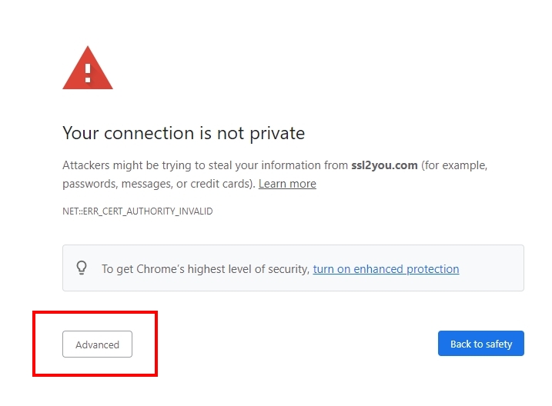Click the NET::ERR_CERT_AUTHORITY_INVALID error code

pos(137,211)
